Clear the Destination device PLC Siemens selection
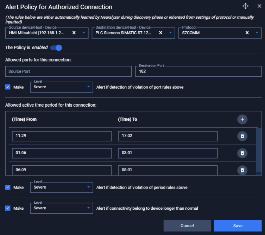The image size is (265, 235). [160, 33]
